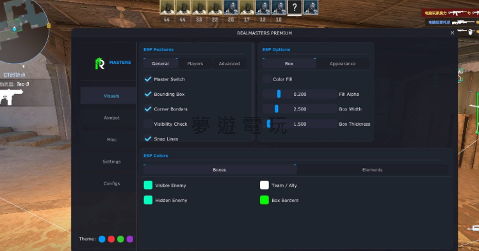Switch to the Advanced tab
Image resolution: width=479 pixels, height=251 pixels.
(229, 63)
